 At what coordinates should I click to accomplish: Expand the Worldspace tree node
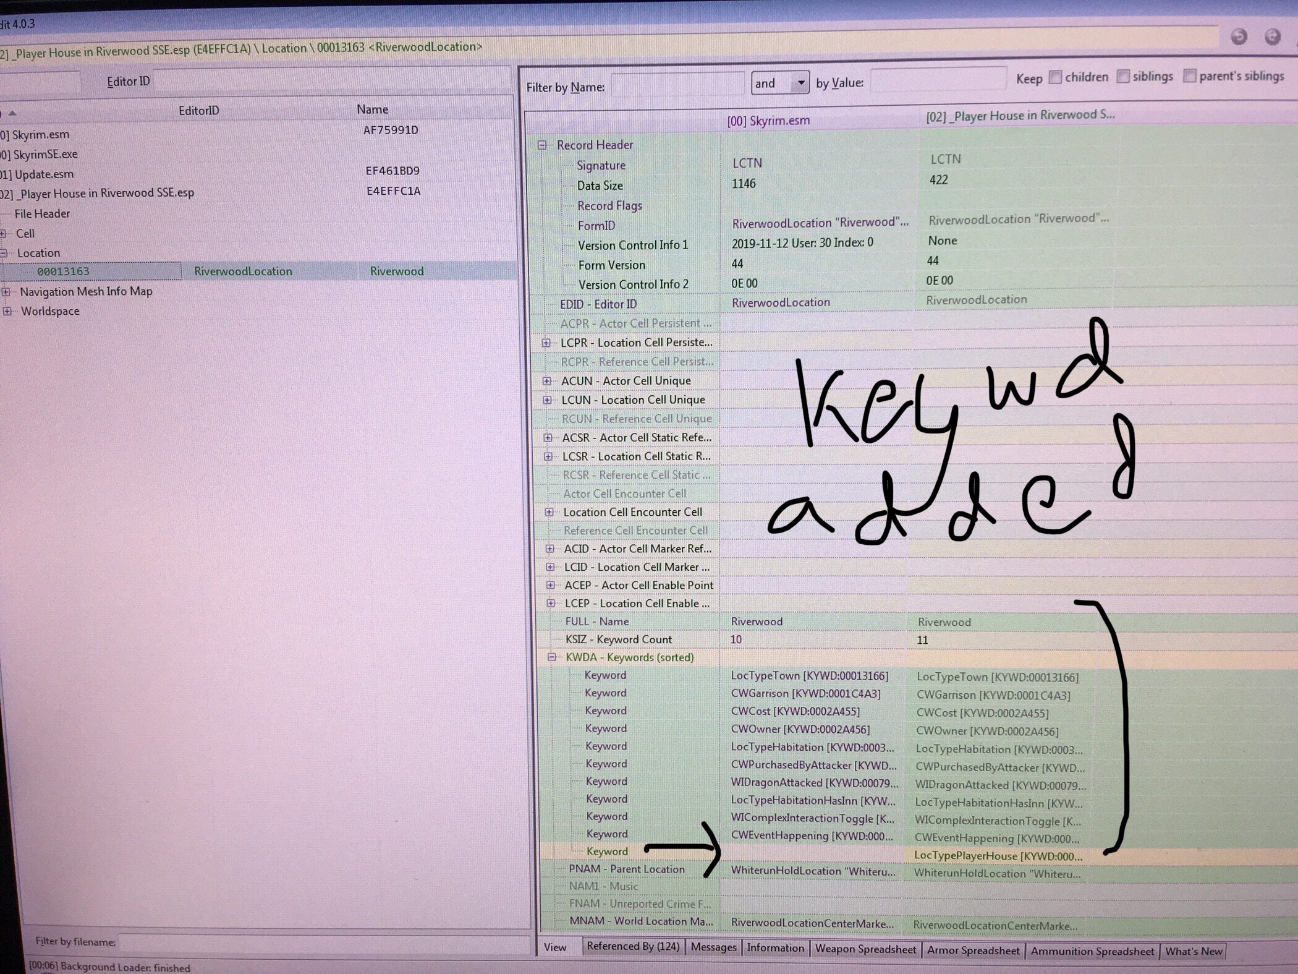click(7, 312)
